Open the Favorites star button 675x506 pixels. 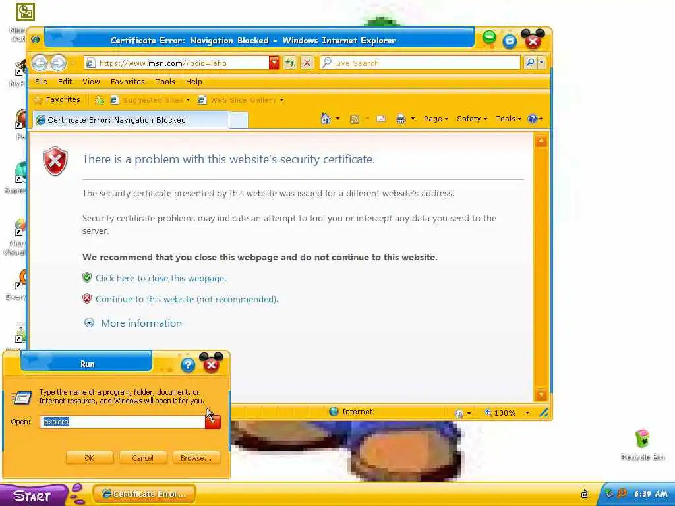pyautogui.click(x=57, y=100)
